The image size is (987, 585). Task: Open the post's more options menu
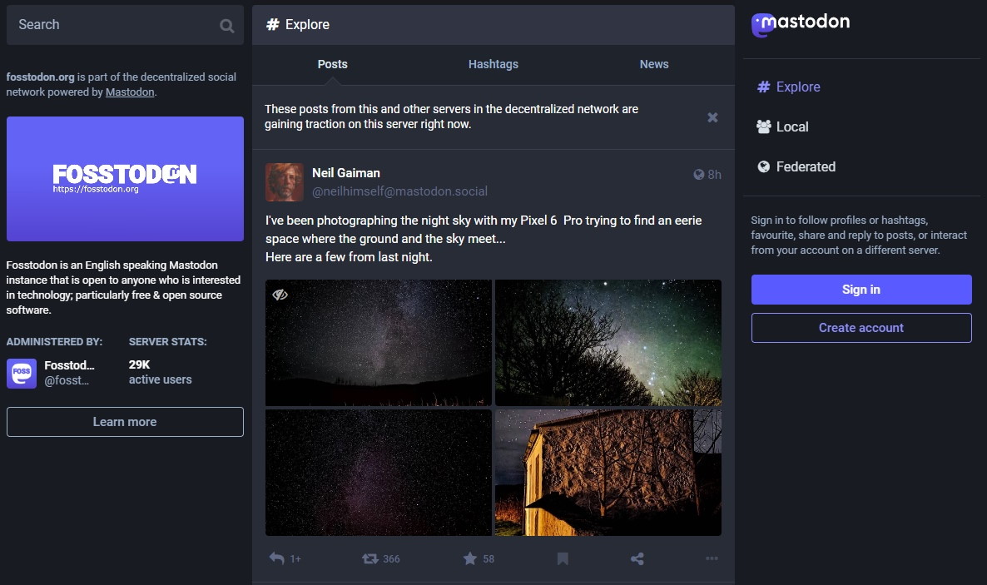click(x=712, y=558)
